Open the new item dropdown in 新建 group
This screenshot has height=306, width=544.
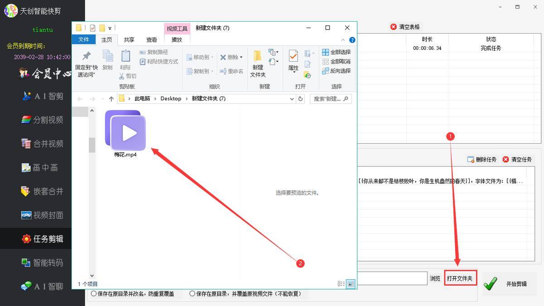click(273, 52)
